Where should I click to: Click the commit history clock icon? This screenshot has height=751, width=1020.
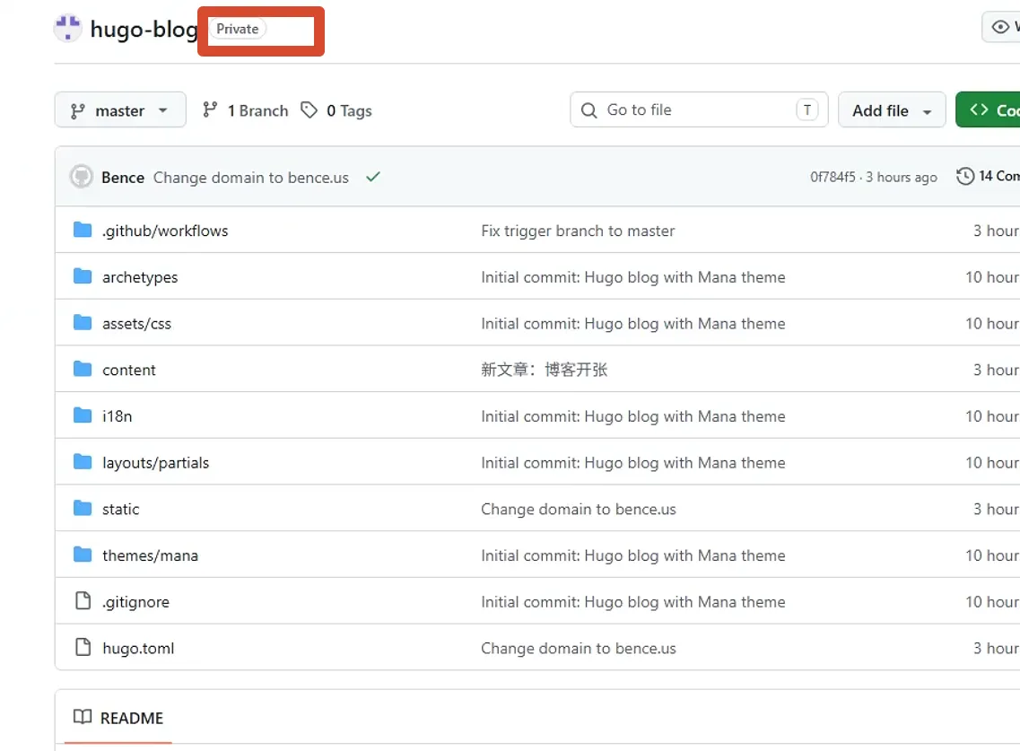(x=965, y=176)
